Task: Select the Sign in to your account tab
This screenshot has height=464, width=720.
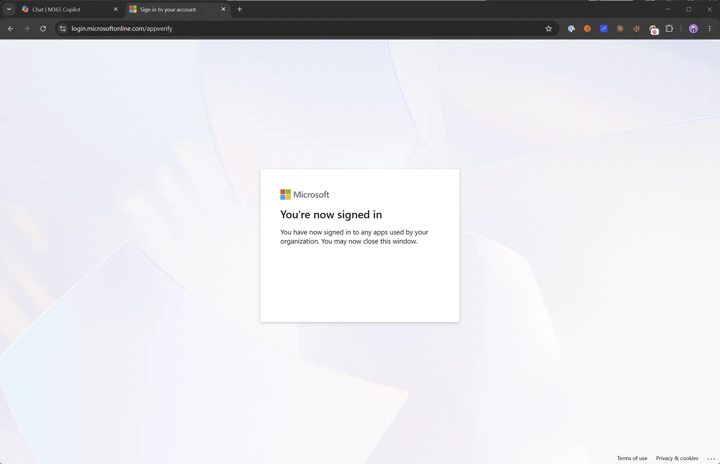Action: [177, 9]
